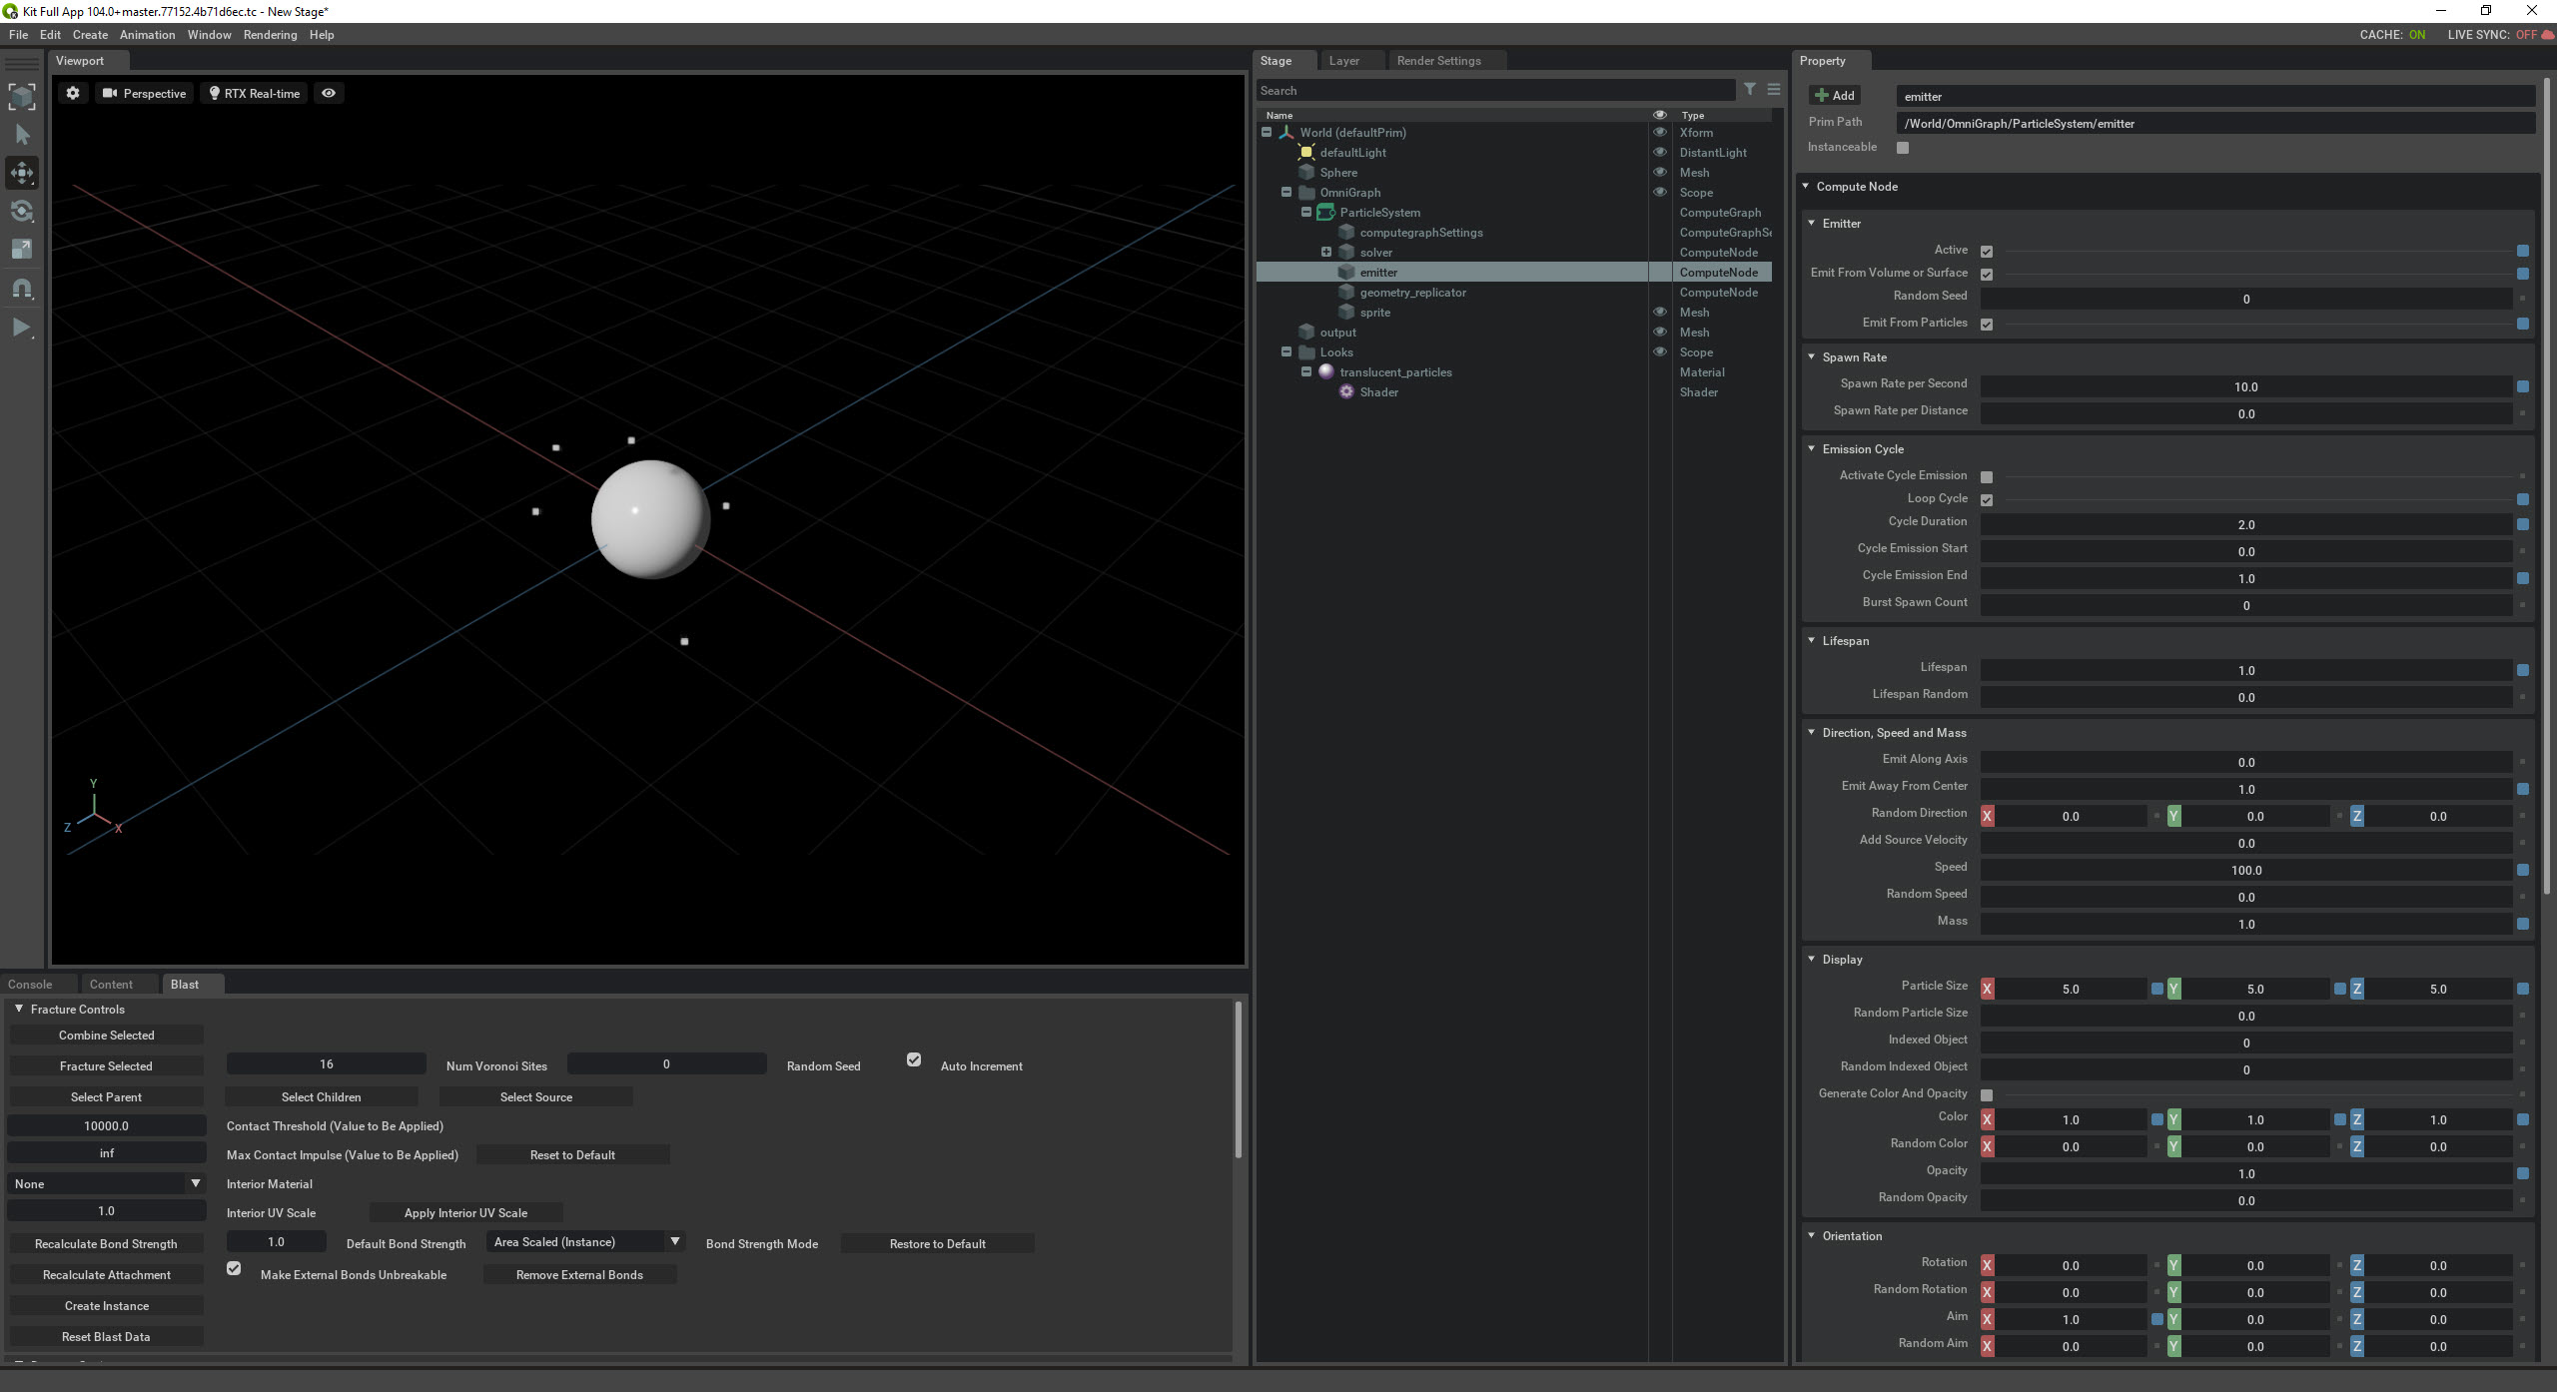Viewport: 2557px width, 1392px height.
Task: Open the Animation menu
Action: pos(147,34)
